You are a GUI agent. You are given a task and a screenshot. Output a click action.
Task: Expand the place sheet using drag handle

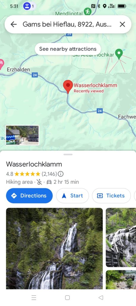click(68, 154)
